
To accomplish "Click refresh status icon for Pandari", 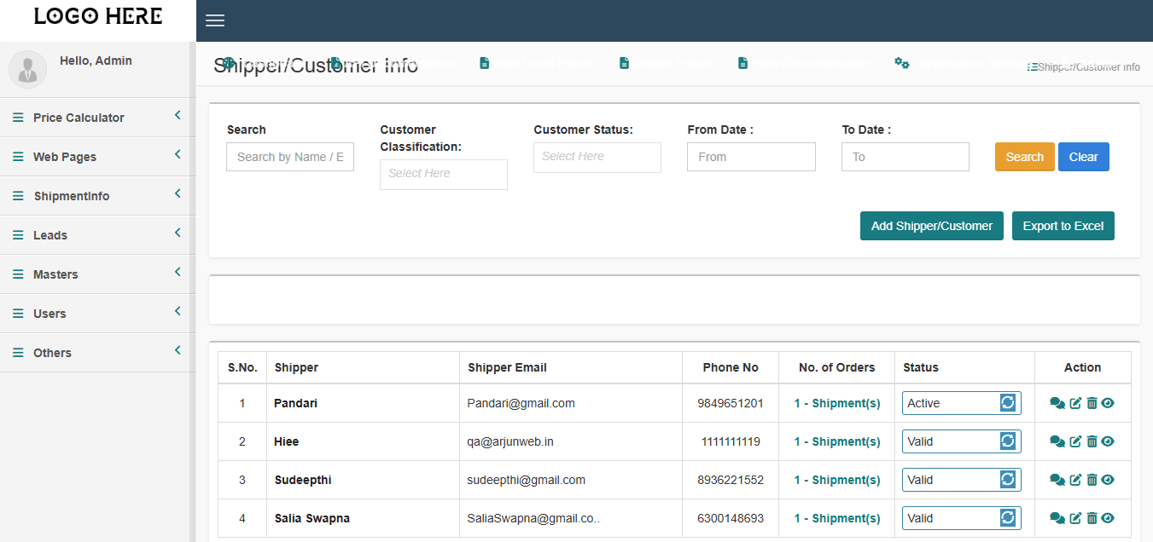I will coord(1008,403).
